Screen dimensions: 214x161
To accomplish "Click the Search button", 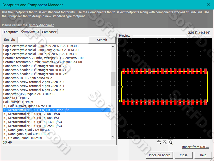I will click(x=102, y=40).
